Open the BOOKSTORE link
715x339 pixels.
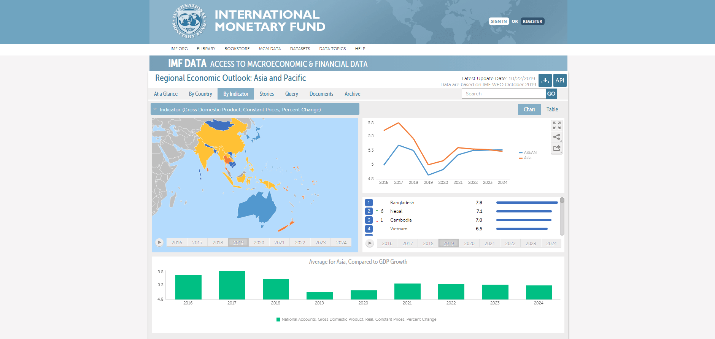(237, 49)
